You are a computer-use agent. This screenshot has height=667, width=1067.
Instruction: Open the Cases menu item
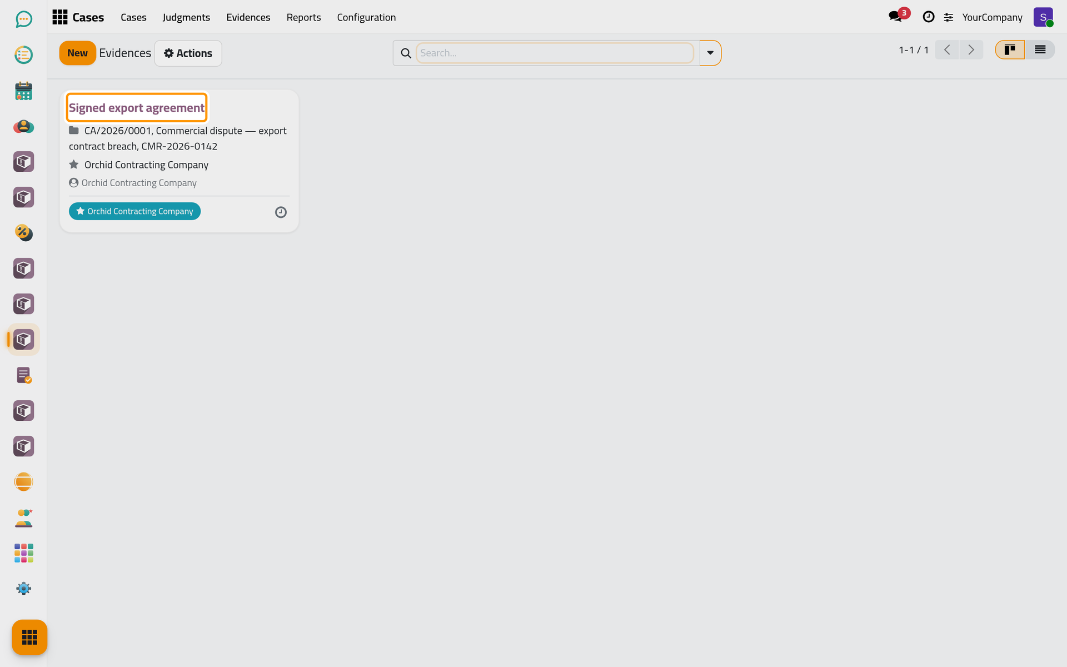133,17
